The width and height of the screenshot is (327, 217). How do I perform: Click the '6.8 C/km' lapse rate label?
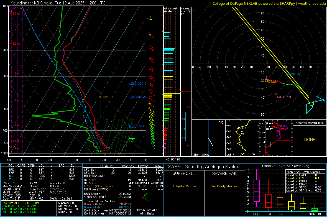(102, 97)
